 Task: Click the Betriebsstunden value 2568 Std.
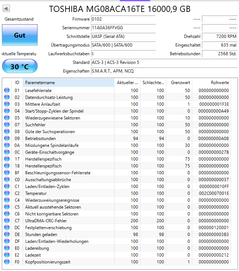pos(220,53)
